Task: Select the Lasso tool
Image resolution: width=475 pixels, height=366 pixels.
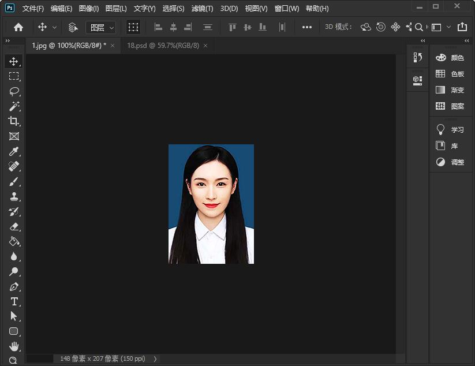Action: 14,91
